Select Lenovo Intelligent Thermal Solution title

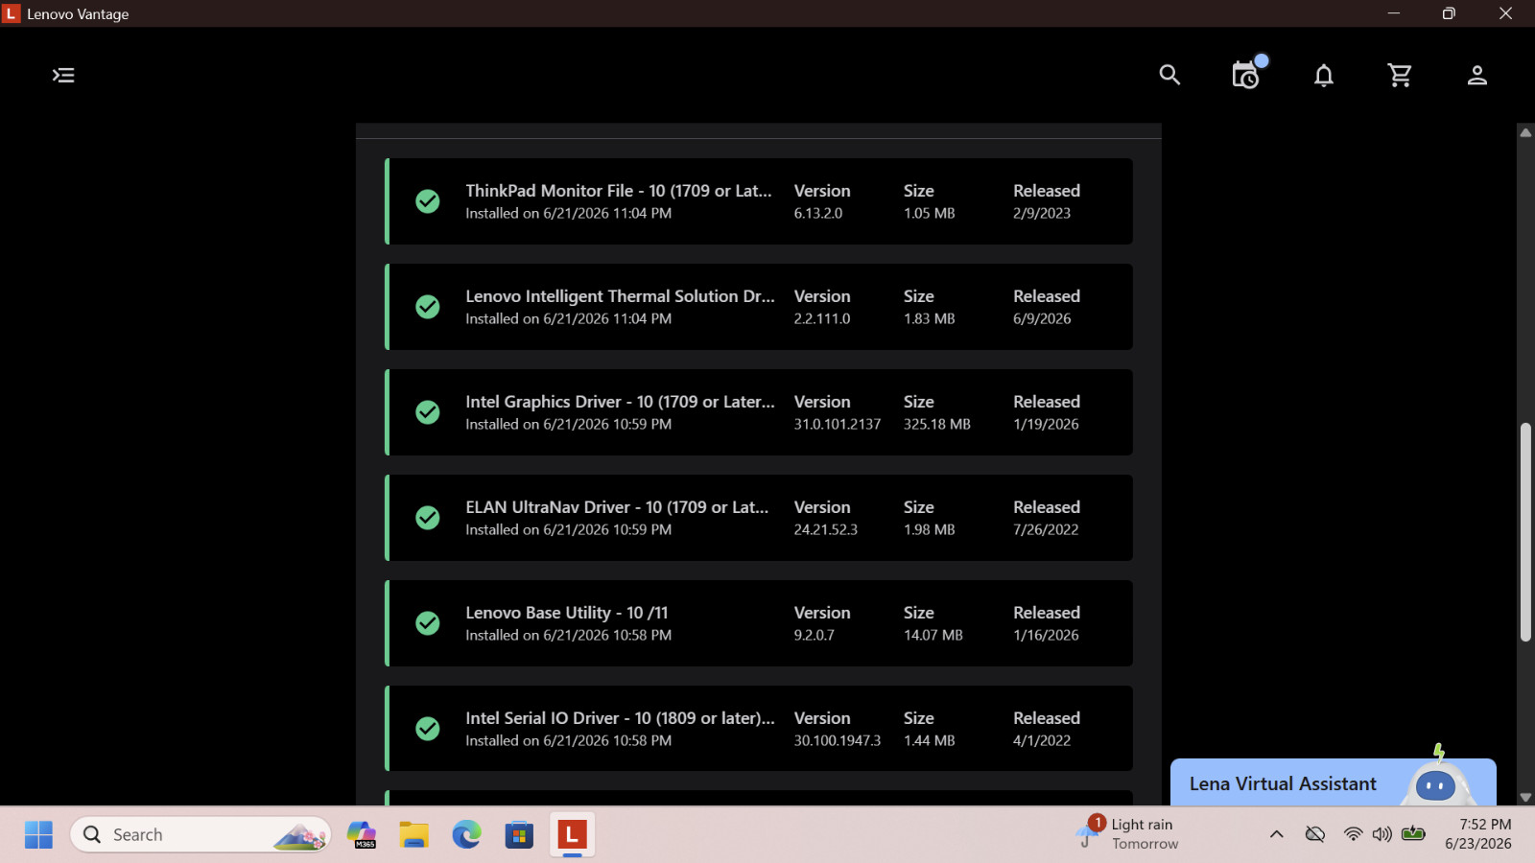click(x=620, y=296)
